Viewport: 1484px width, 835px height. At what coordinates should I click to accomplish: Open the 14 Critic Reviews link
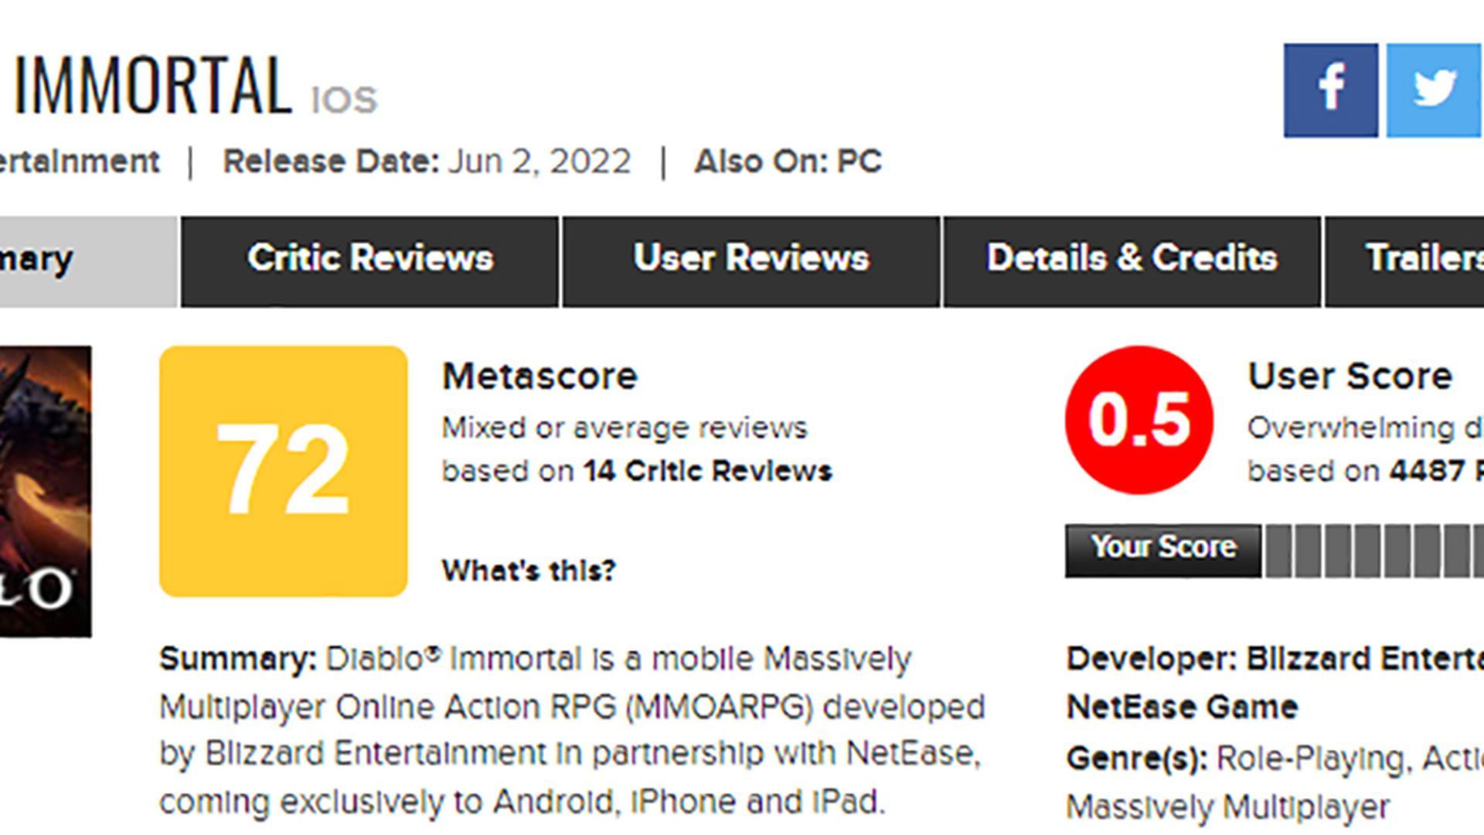708,471
